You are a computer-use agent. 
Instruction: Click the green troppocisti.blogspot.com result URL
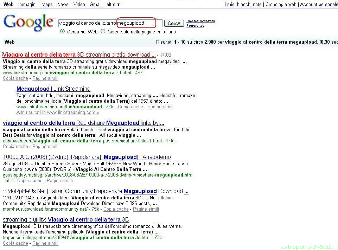click(x=77, y=238)
